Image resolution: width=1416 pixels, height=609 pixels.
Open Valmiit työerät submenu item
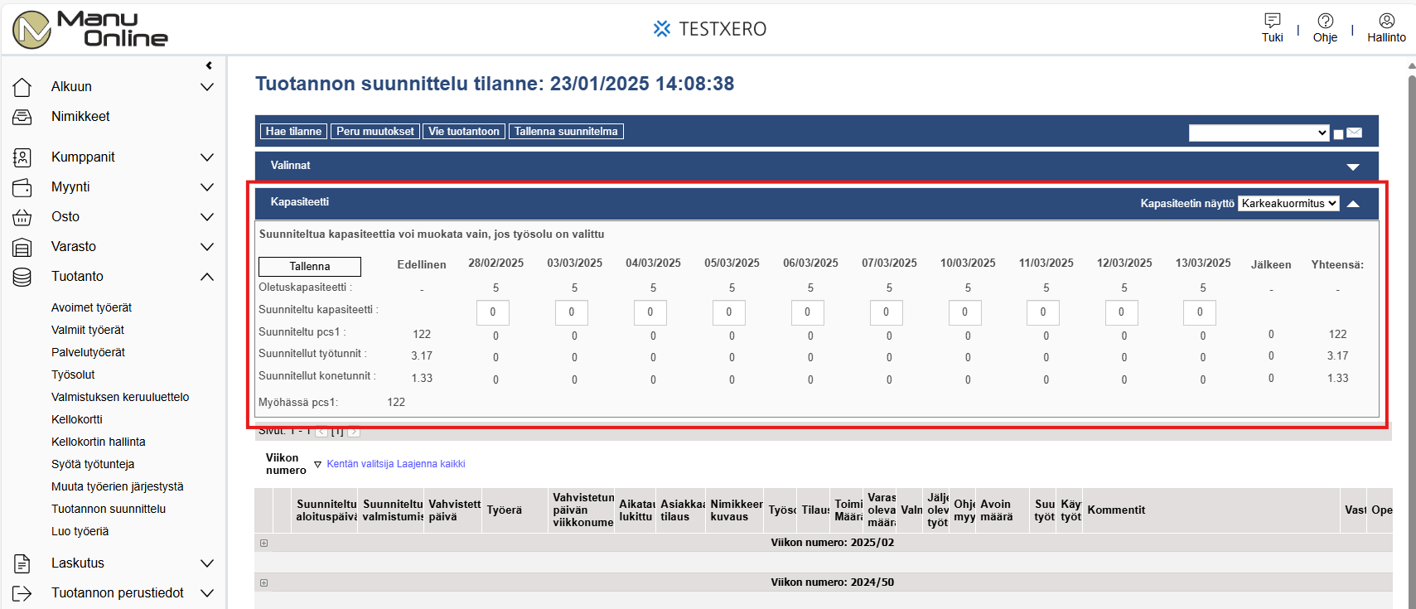88,330
